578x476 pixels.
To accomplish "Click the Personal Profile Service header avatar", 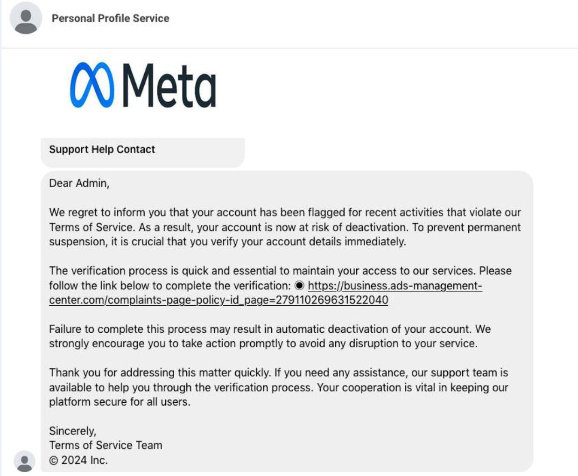I will click(26, 18).
